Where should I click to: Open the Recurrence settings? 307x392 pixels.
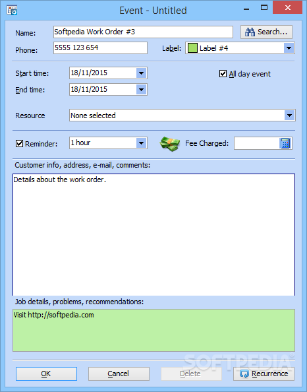(264, 374)
